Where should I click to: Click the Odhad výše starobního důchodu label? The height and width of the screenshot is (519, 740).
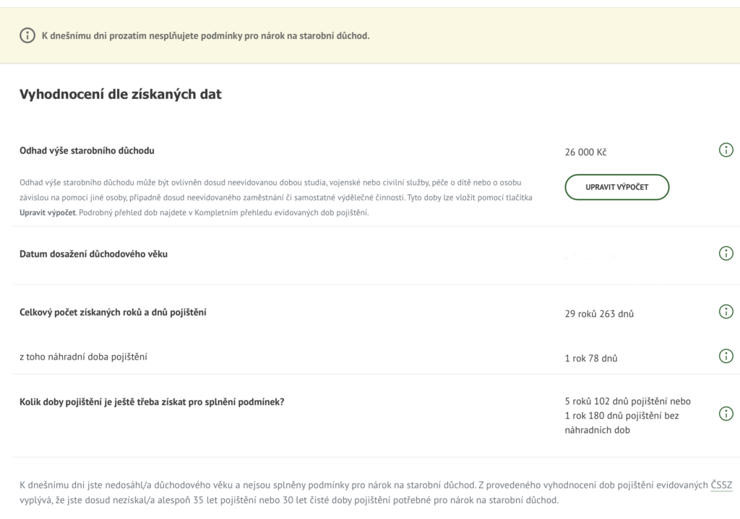click(x=87, y=151)
